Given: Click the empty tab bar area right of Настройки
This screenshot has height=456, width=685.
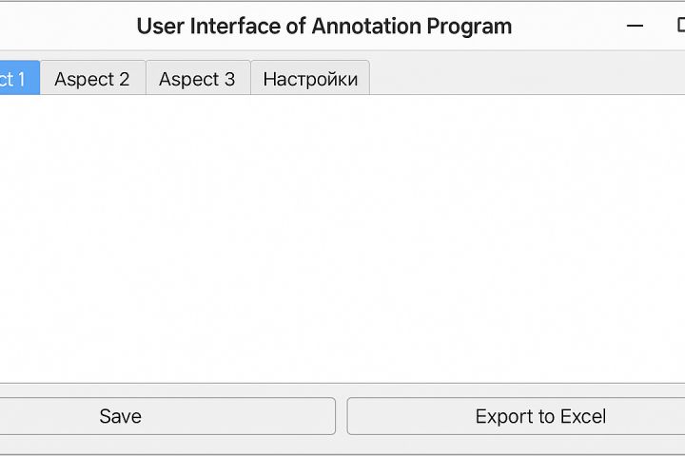Looking at the screenshot, I should pos(523,79).
